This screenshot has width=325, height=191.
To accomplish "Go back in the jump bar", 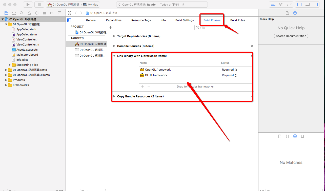I will click(x=76, y=13).
